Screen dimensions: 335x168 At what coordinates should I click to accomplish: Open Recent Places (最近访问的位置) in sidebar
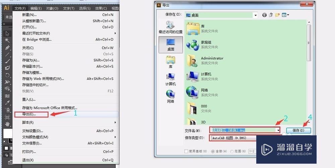[x=171, y=27]
